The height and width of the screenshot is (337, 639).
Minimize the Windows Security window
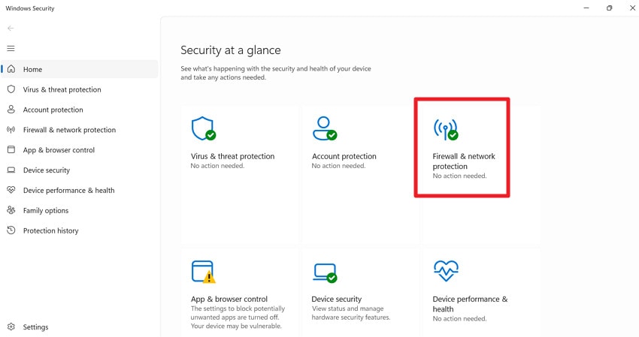[x=586, y=8]
